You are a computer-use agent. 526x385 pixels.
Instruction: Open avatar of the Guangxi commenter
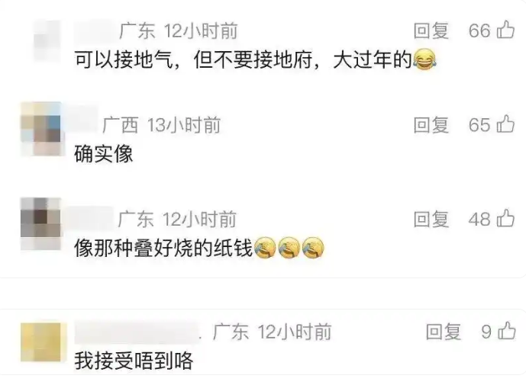[41, 129]
